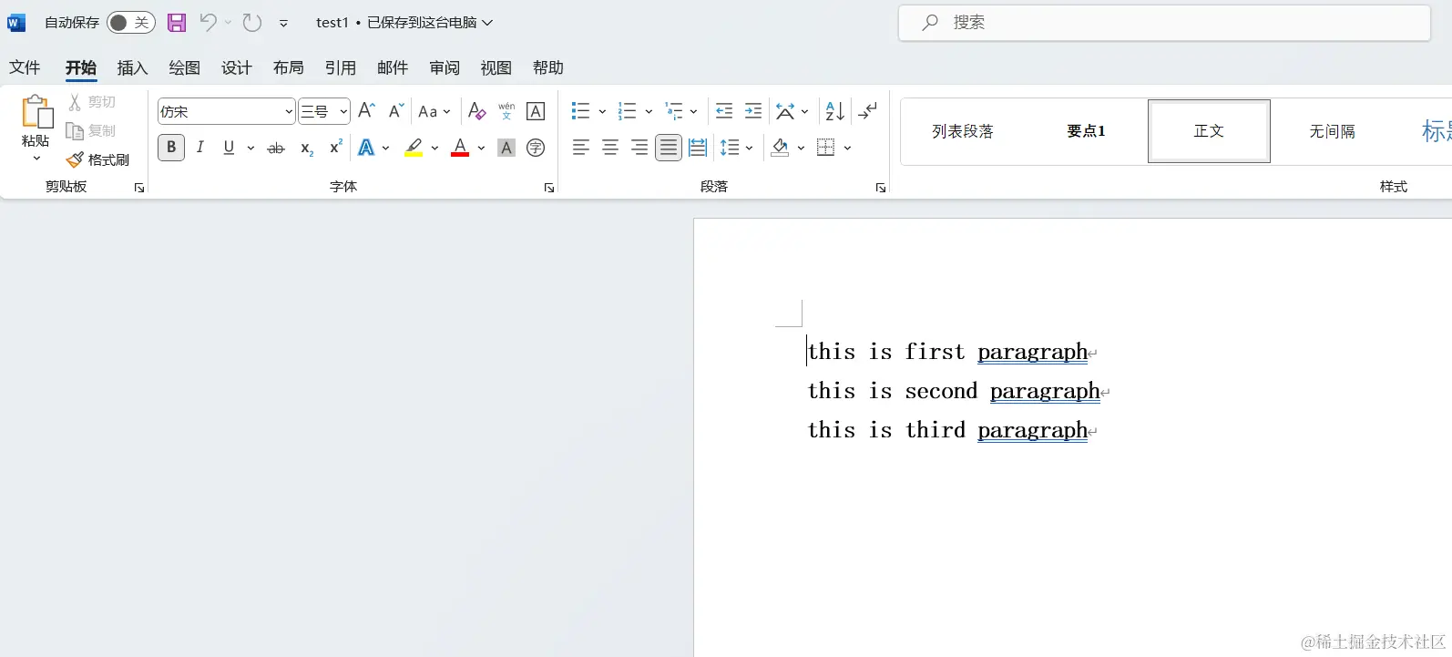The height and width of the screenshot is (657, 1452).
Task: Click the Copy (复制) icon
Action: 75,131
